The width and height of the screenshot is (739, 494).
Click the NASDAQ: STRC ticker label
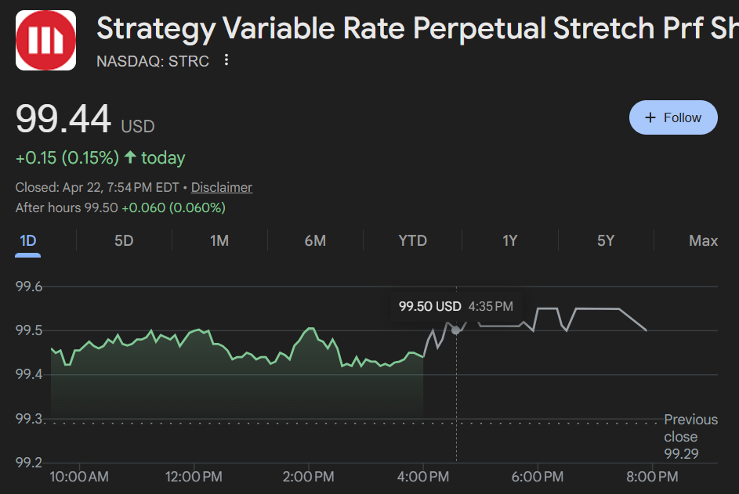click(x=152, y=60)
